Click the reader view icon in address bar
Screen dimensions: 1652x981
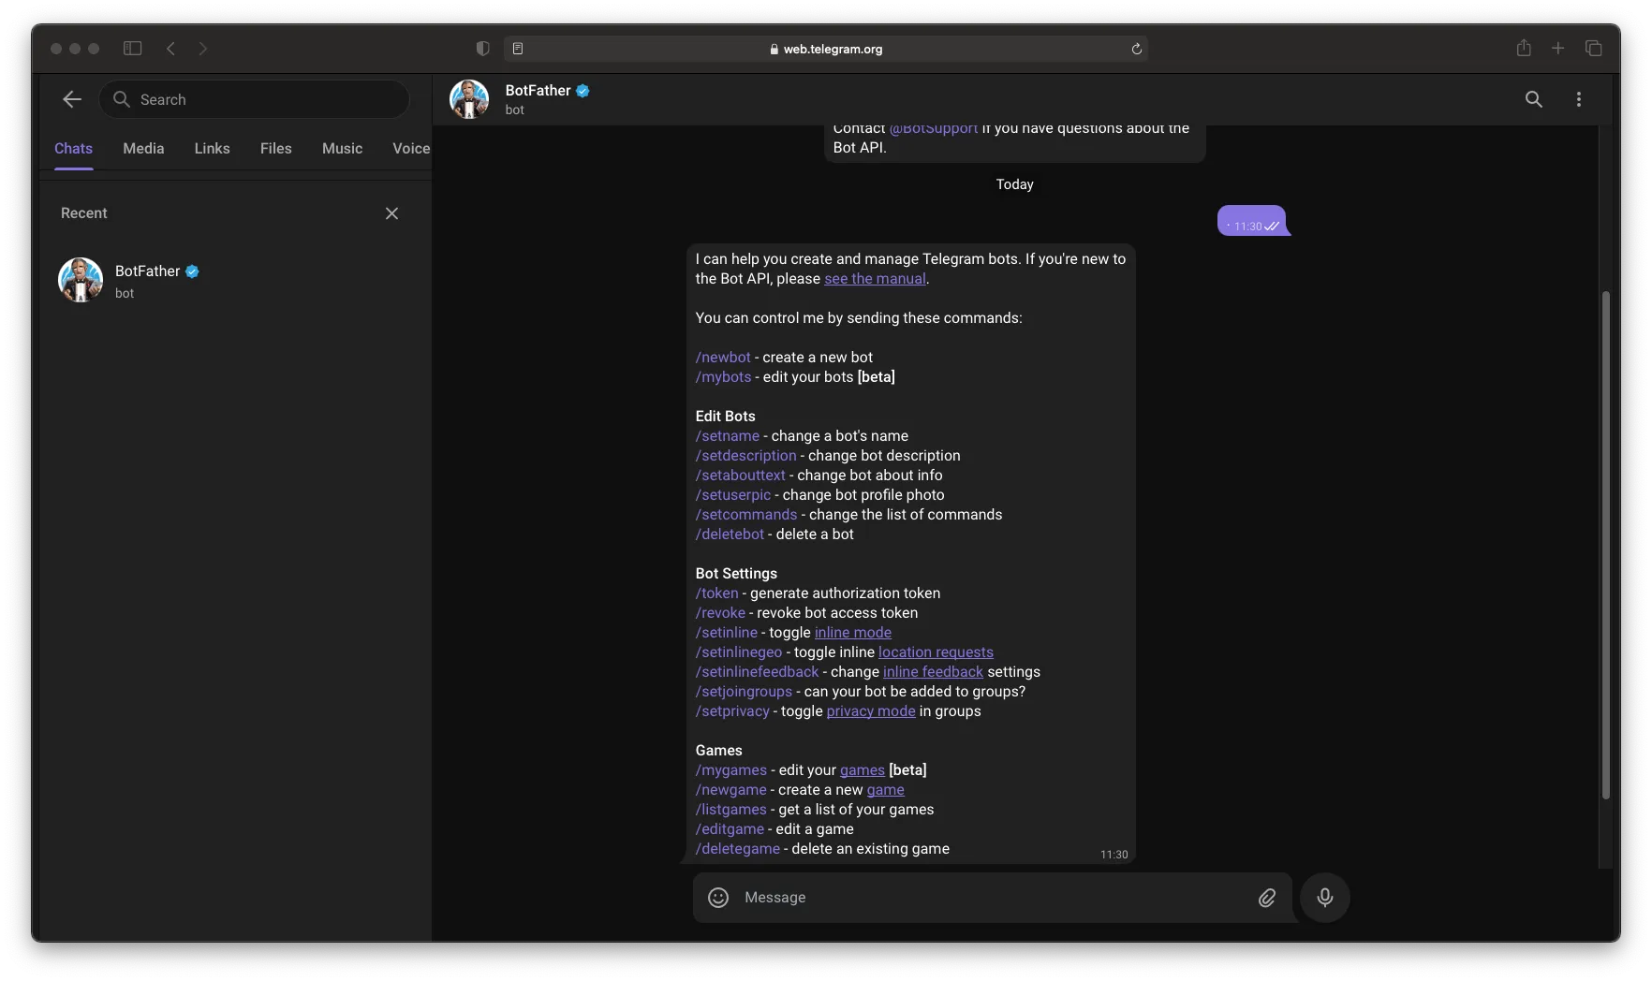click(x=517, y=49)
